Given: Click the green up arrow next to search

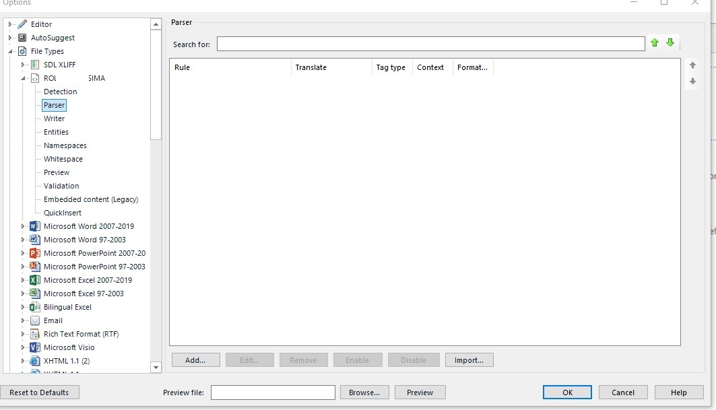Looking at the screenshot, I should click(x=654, y=42).
